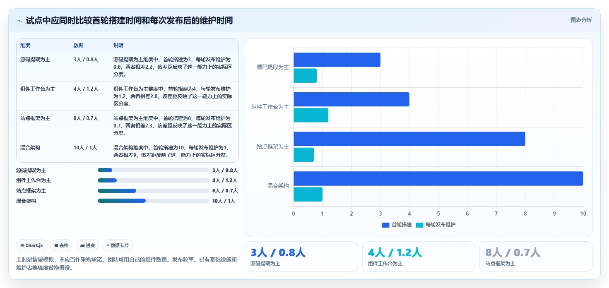Click the footnote starting with 工时是情景模拟
Image resolution: width=609 pixels, height=288 pixels.
coord(126,264)
